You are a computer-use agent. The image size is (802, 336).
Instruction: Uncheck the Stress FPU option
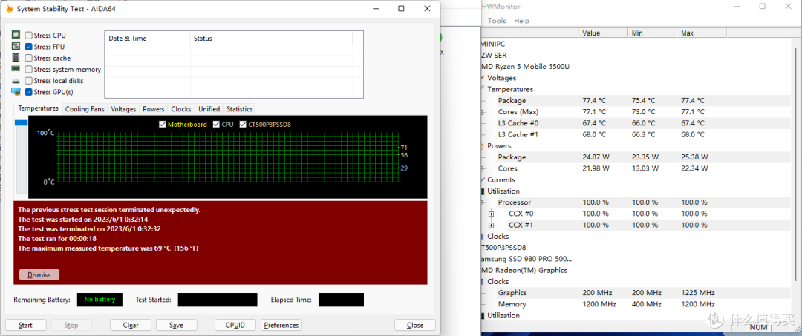[29, 47]
